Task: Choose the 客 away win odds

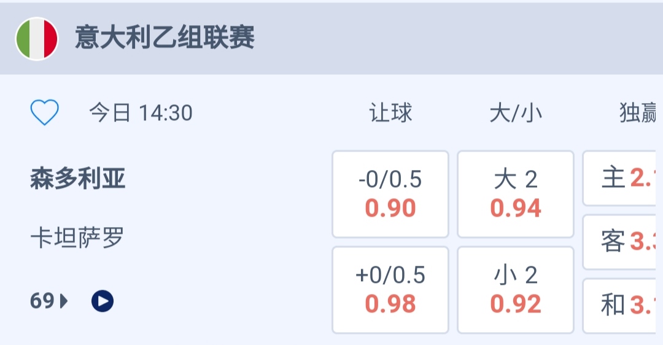Action: click(x=624, y=242)
